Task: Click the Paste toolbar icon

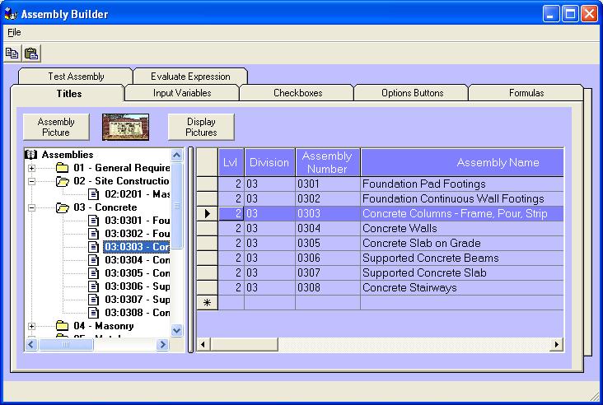Action: pyautogui.click(x=31, y=54)
